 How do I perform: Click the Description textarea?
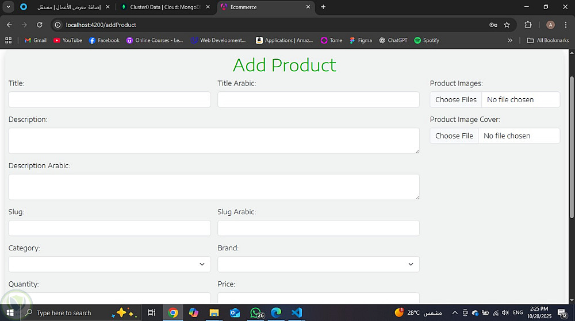pyautogui.click(x=214, y=141)
